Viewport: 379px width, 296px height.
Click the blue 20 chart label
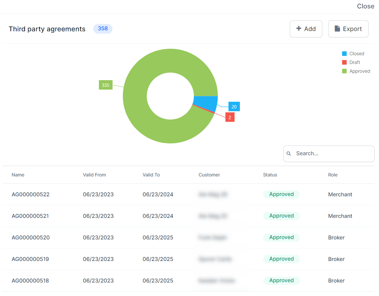pos(234,107)
